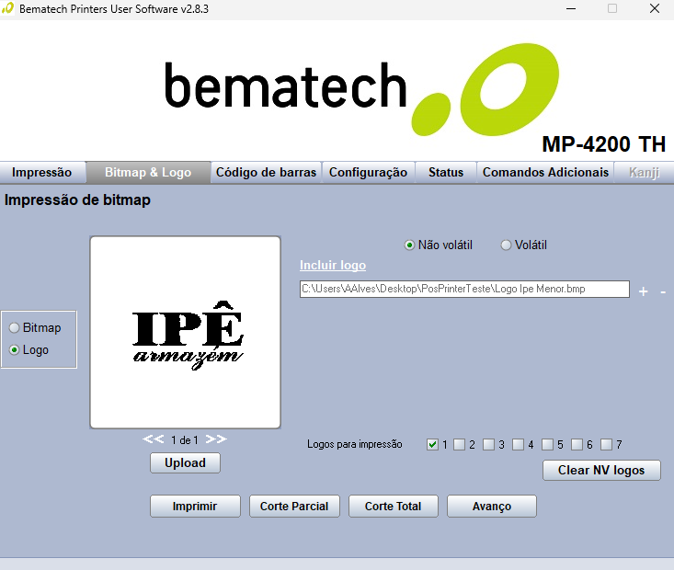Image resolution: width=674 pixels, height=570 pixels.
Task: Click the Corte Total button
Action: pos(393,507)
